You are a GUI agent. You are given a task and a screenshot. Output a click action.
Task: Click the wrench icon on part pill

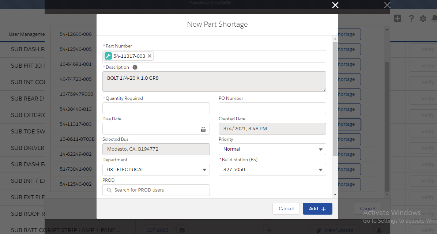coord(108,56)
